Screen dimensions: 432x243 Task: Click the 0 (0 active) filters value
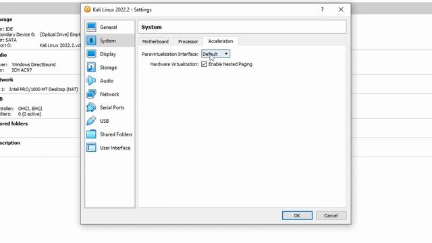point(30,114)
